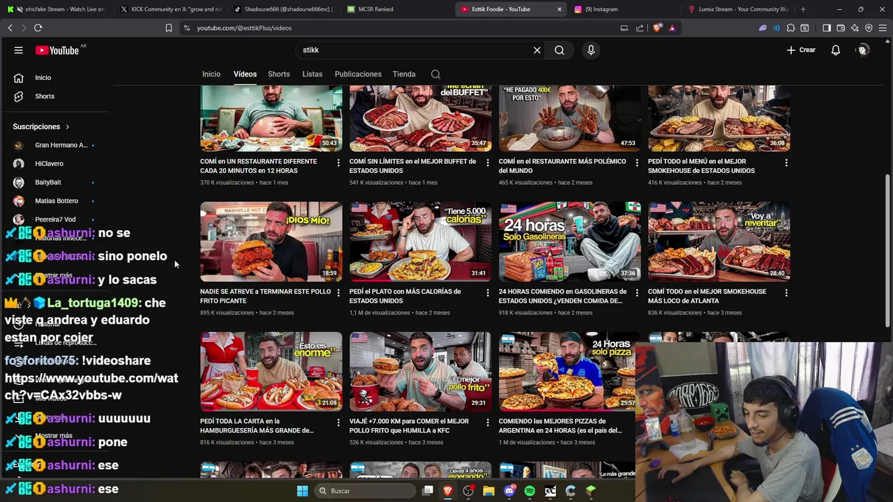Open the Tienda channel tab
This screenshot has height=502, width=893.
pos(404,74)
